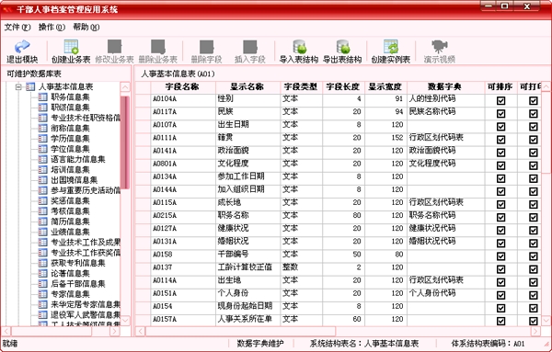Click 数据字典维护 in the status bar
The image size is (552, 352).
pyautogui.click(x=259, y=344)
